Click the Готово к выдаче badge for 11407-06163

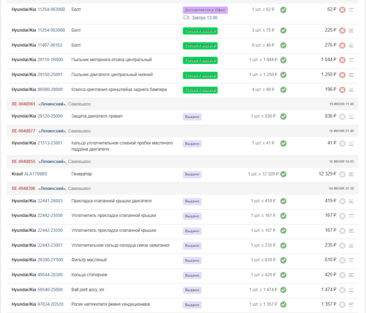pyautogui.click(x=200, y=45)
